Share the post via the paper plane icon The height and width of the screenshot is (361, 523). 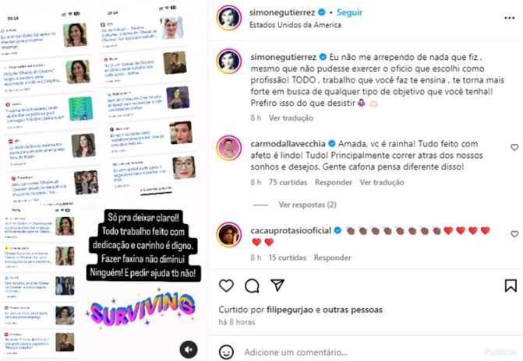277,285
